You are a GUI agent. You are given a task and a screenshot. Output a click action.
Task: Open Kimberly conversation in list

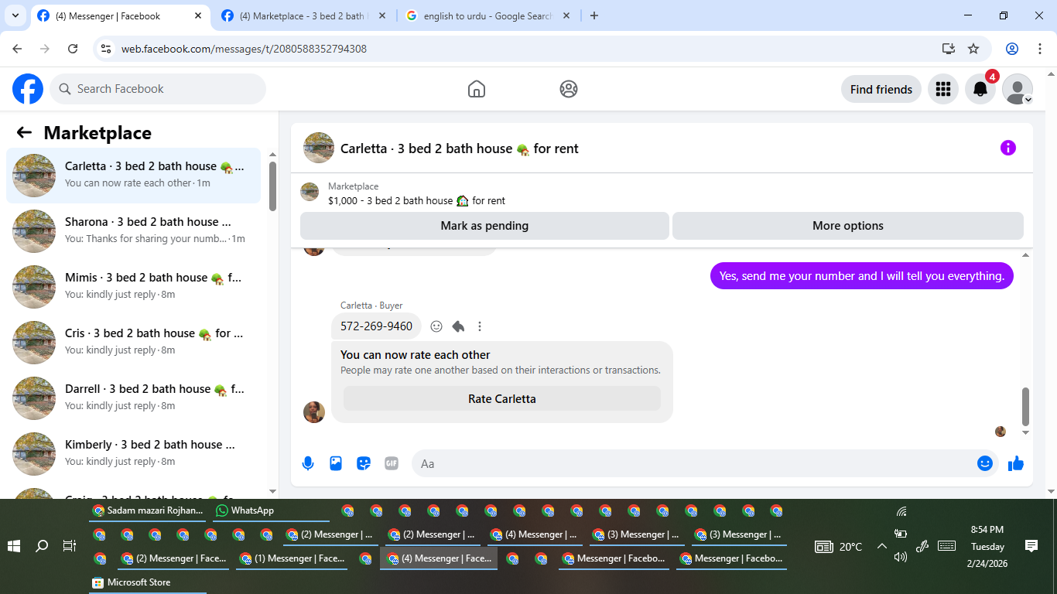pyautogui.click(x=134, y=454)
